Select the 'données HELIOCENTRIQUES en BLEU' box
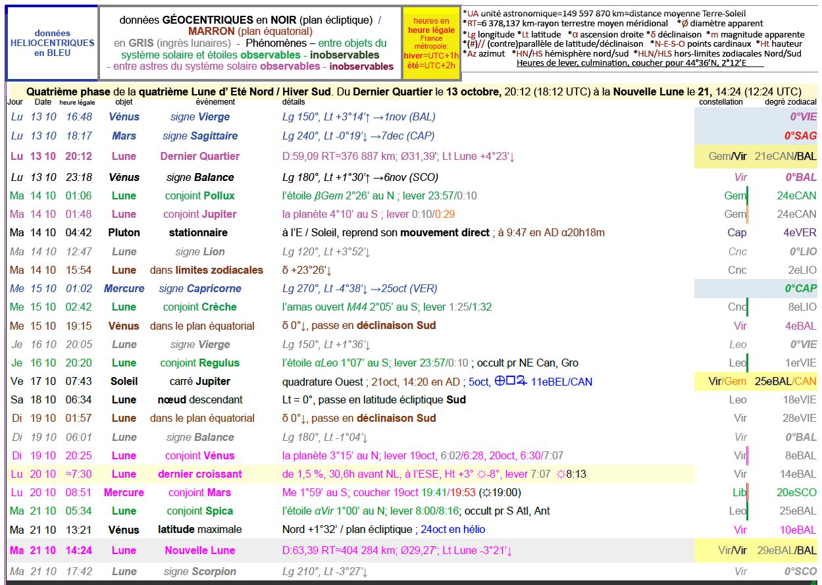 pos(52,43)
